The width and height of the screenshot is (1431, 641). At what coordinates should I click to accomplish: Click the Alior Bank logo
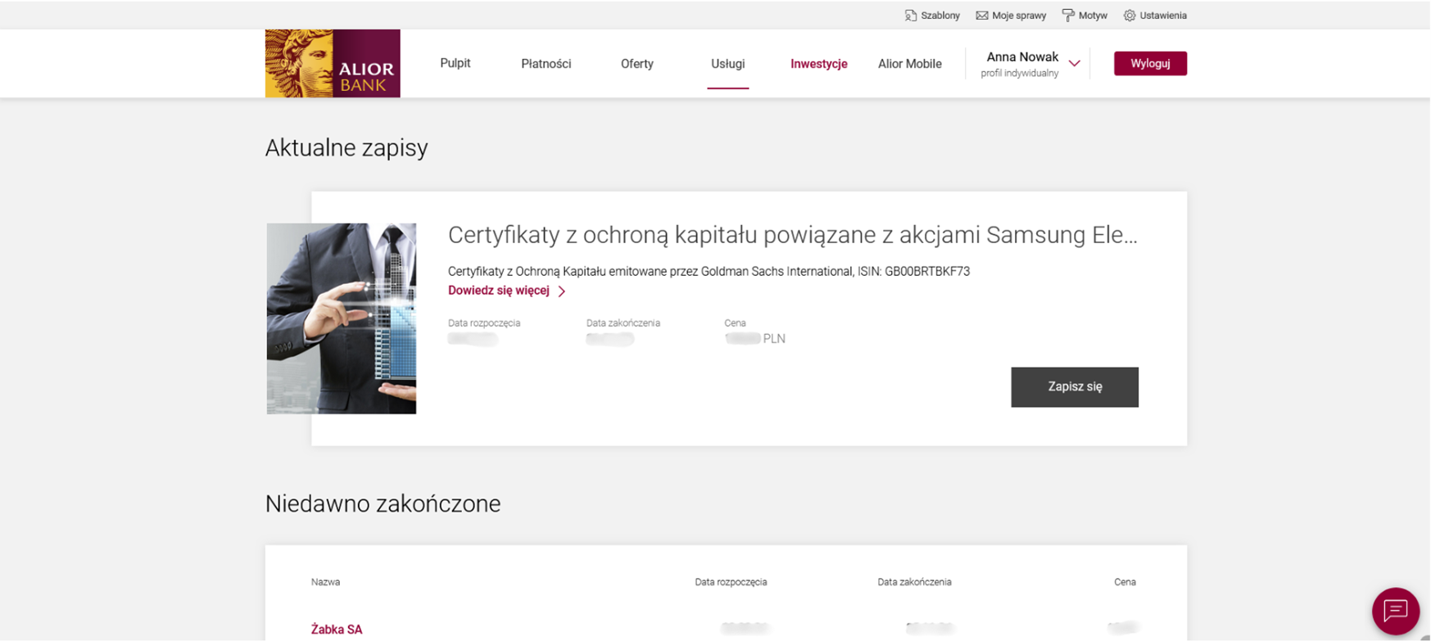point(333,64)
